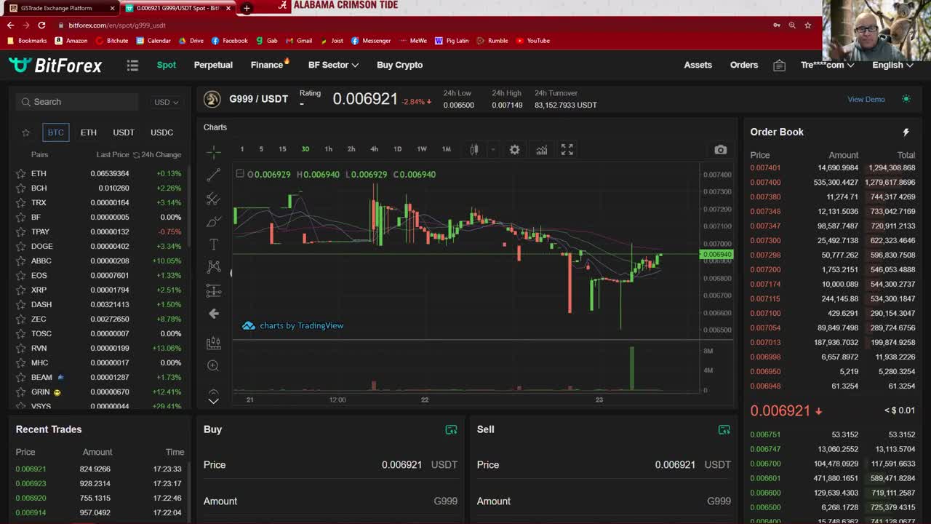
Task: Select the zoom-in magnifier chart tool
Action: (213, 365)
